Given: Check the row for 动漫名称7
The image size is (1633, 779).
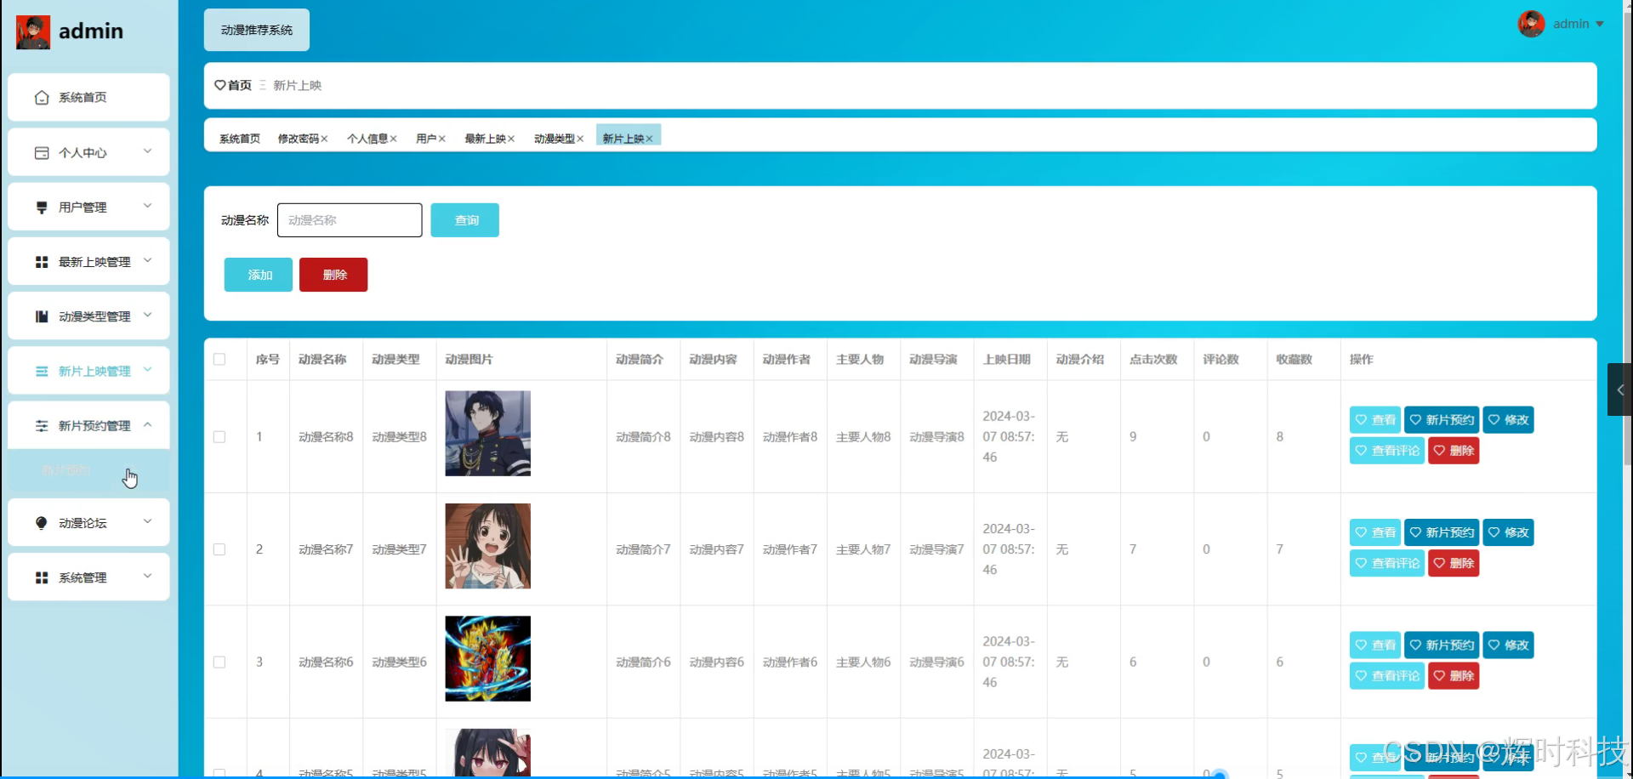Looking at the screenshot, I should tap(219, 549).
